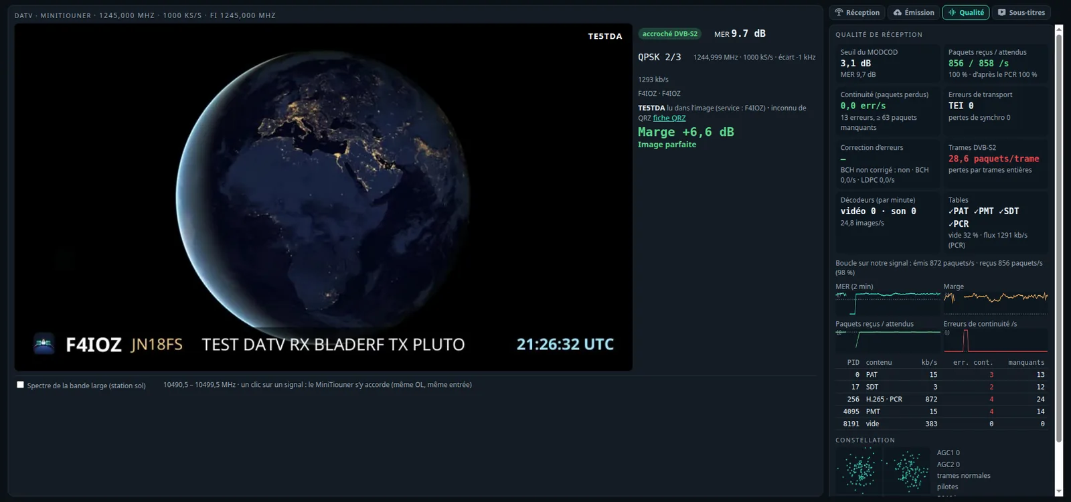Open the Émission tab
This screenshot has height=502, width=1071.
click(x=914, y=13)
